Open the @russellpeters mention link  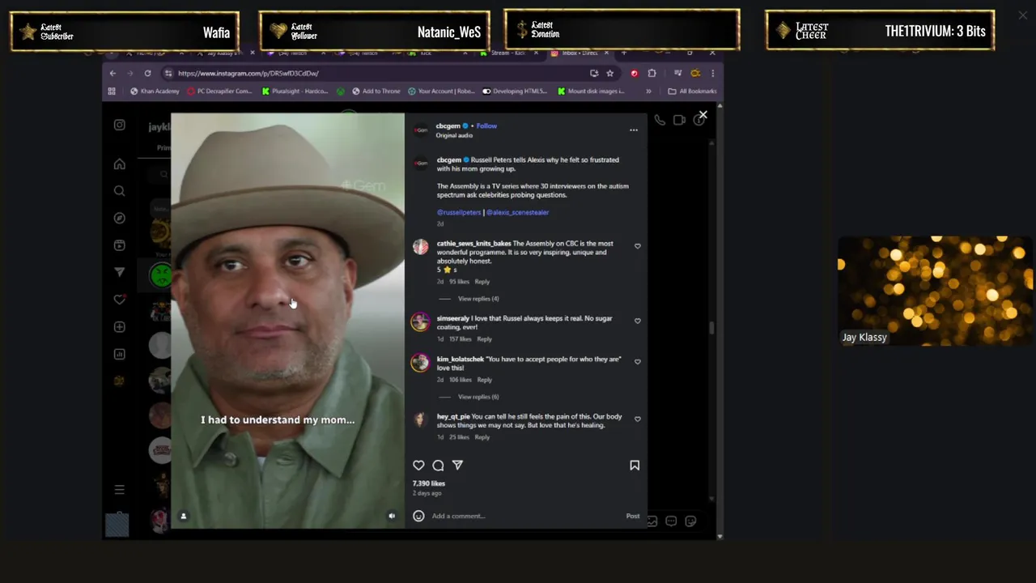tap(459, 212)
